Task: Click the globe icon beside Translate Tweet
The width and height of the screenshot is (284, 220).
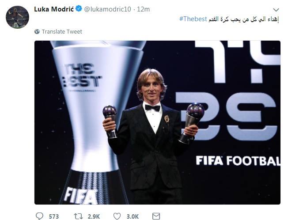Action: [x=37, y=32]
